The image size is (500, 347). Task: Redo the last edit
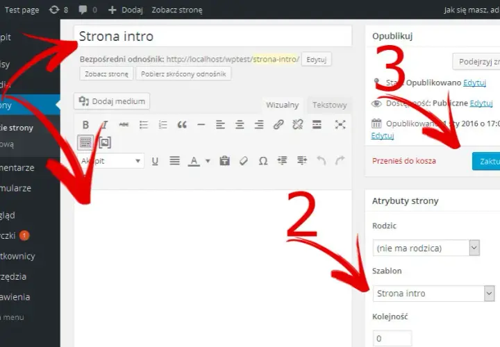pos(340,161)
